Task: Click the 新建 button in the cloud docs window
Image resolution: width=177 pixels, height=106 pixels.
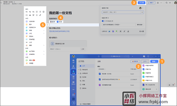Action: click(x=154, y=62)
